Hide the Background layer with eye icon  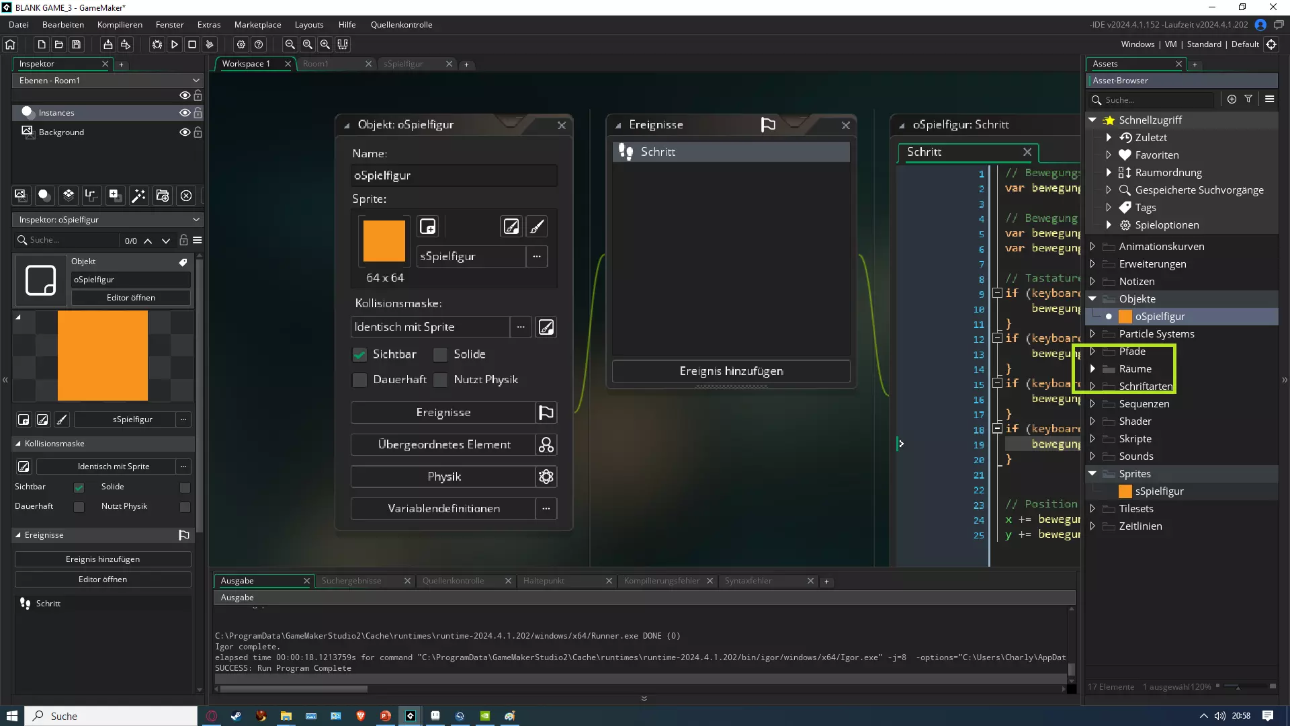click(x=184, y=132)
